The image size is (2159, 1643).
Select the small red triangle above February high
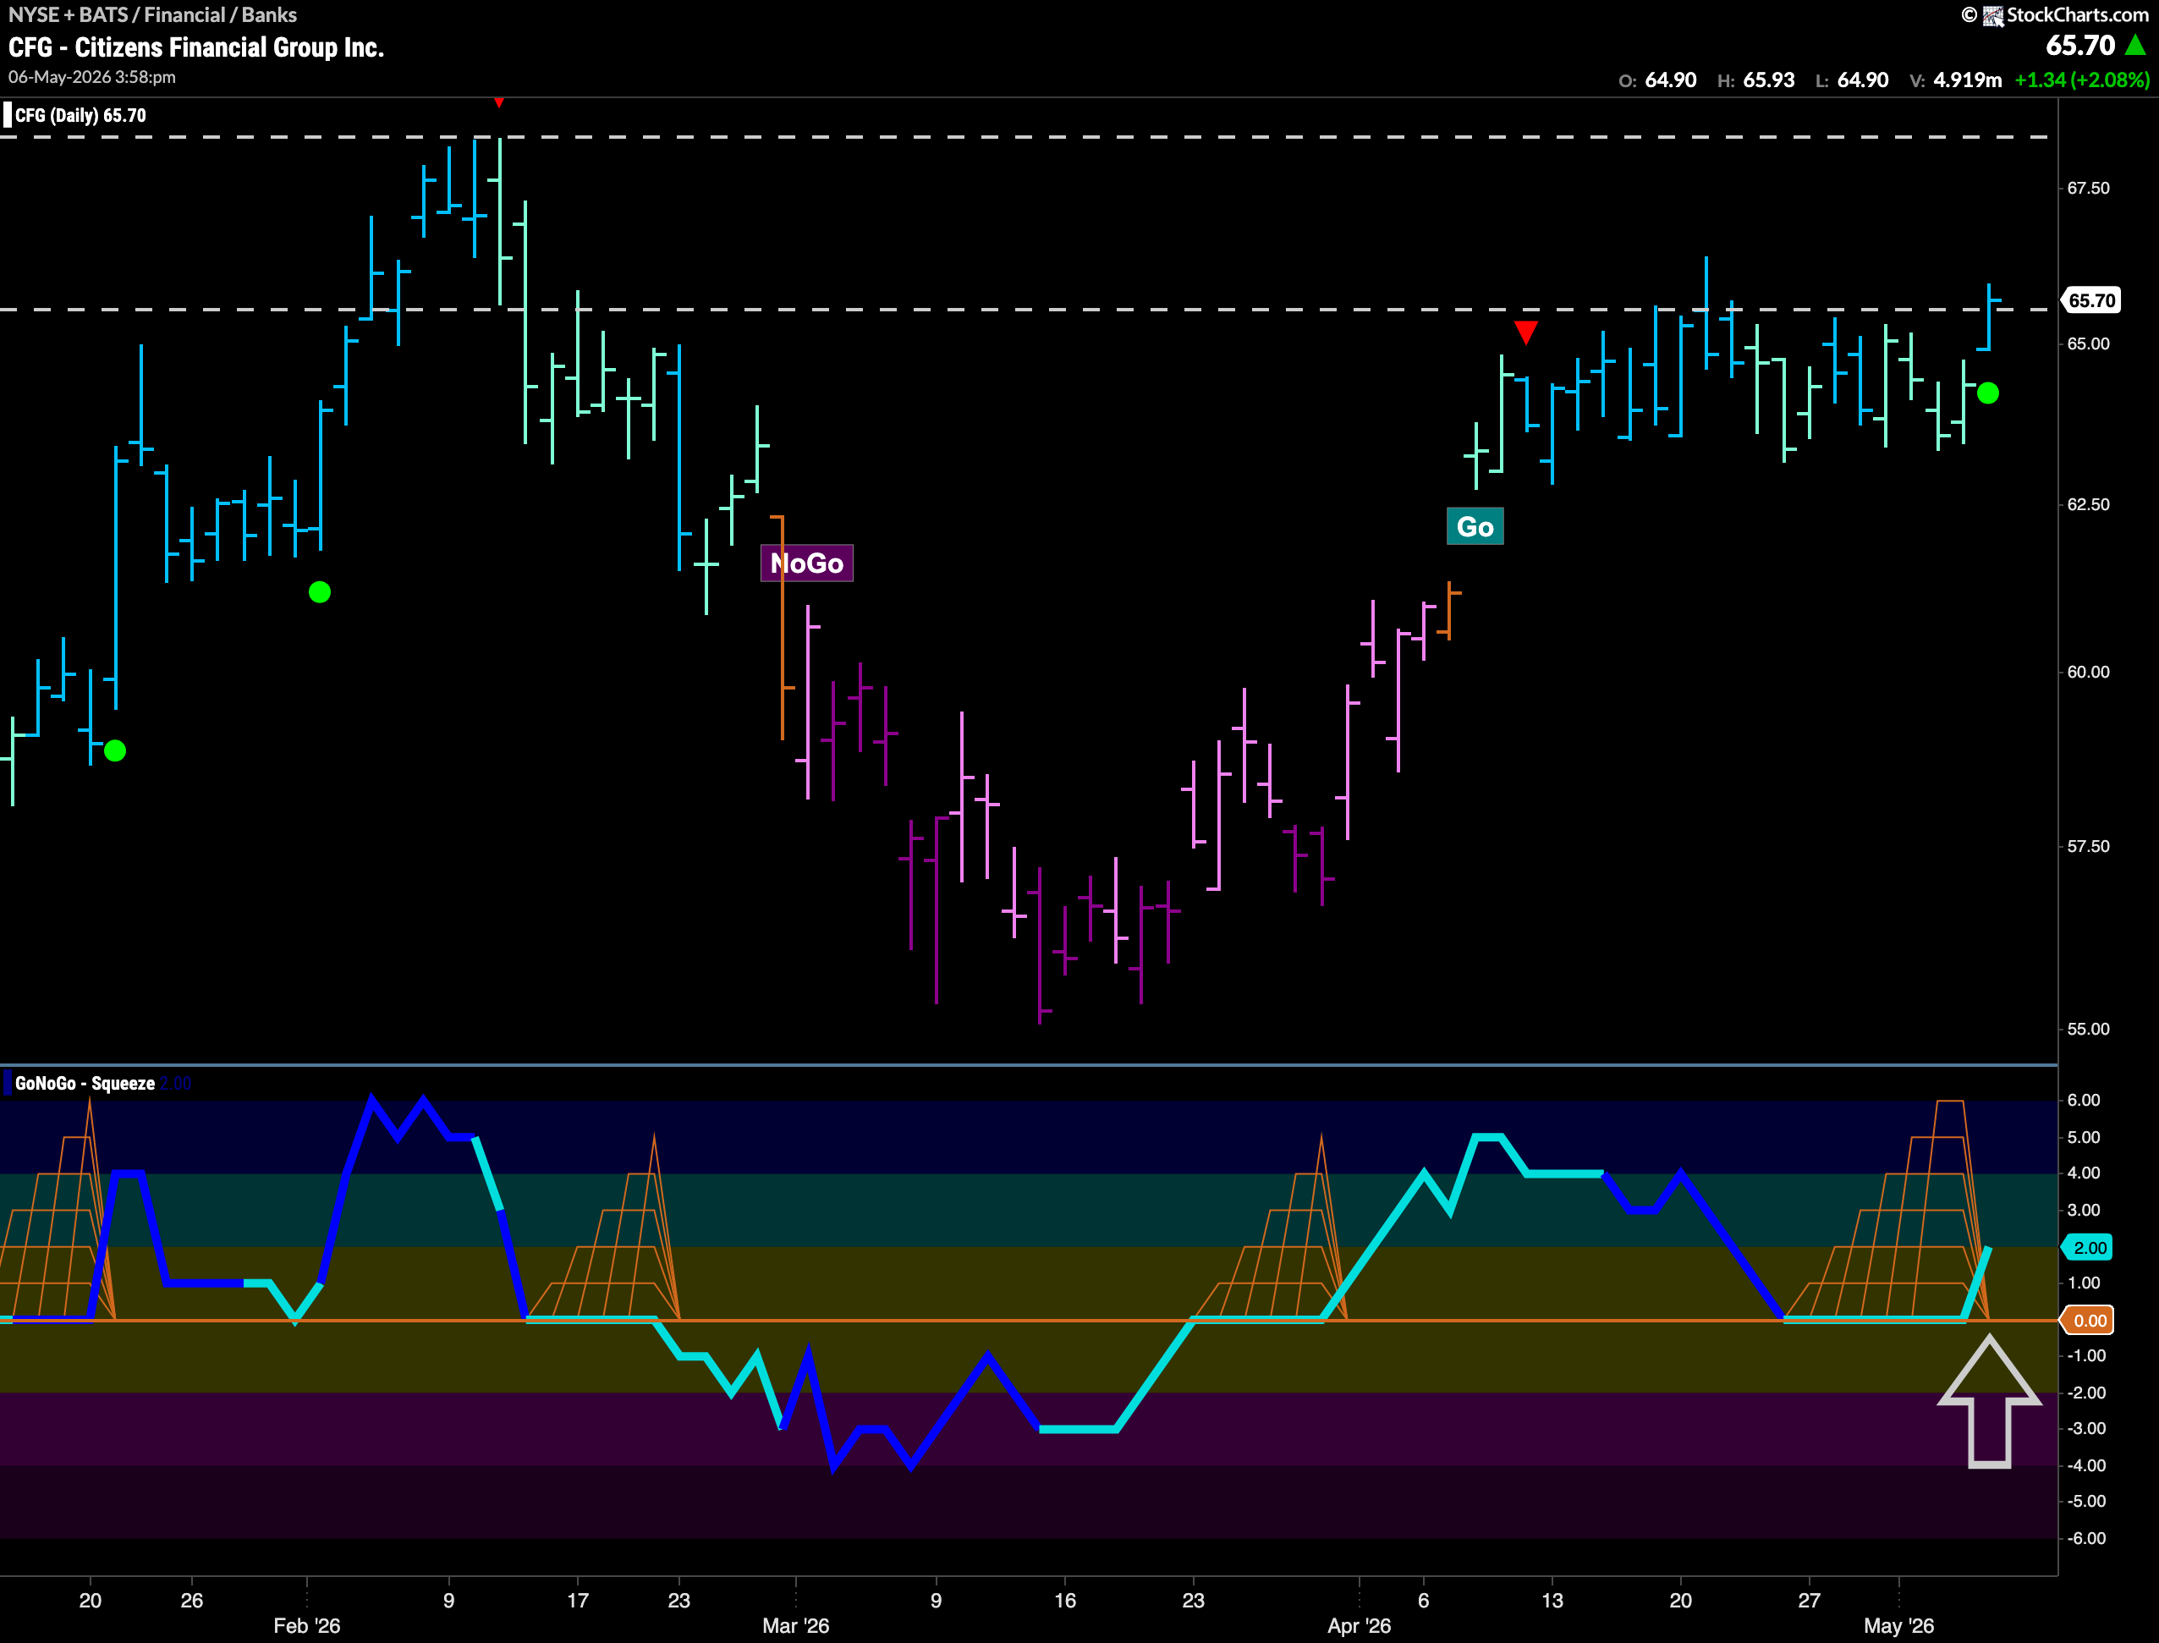point(500,102)
